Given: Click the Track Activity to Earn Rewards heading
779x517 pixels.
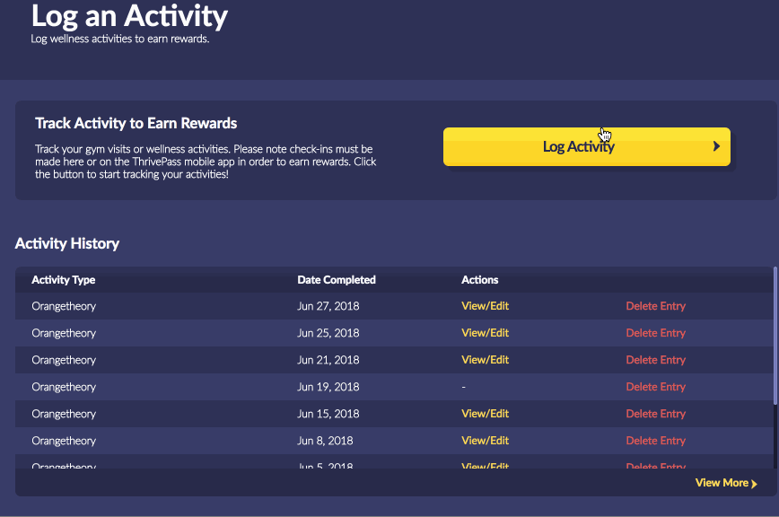Looking at the screenshot, I should pyautogui.click(x=136, y=123).
